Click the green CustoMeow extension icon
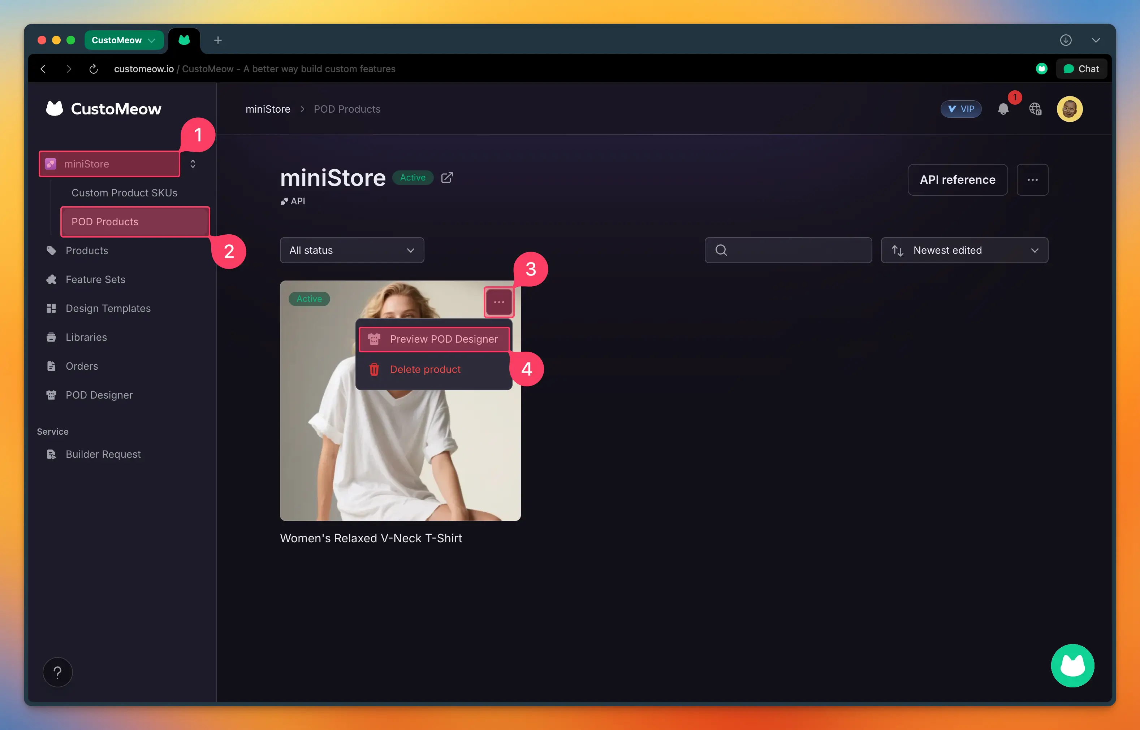 [1041, 69]
